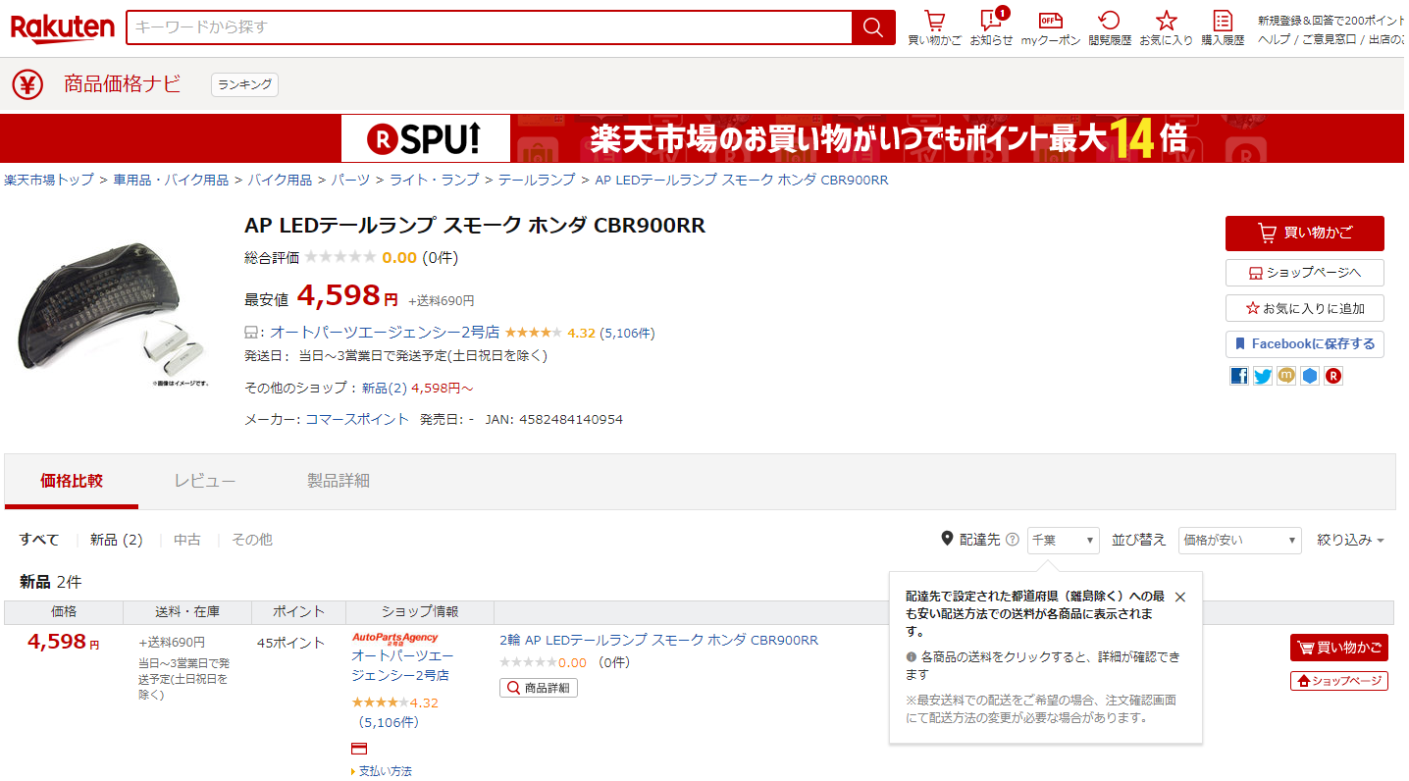The image size is (1409, 781).
Task: Open オートパーツエージェンシー2号店 link beside lowest price
Action: pyautogui.click(x=385, y=333)
